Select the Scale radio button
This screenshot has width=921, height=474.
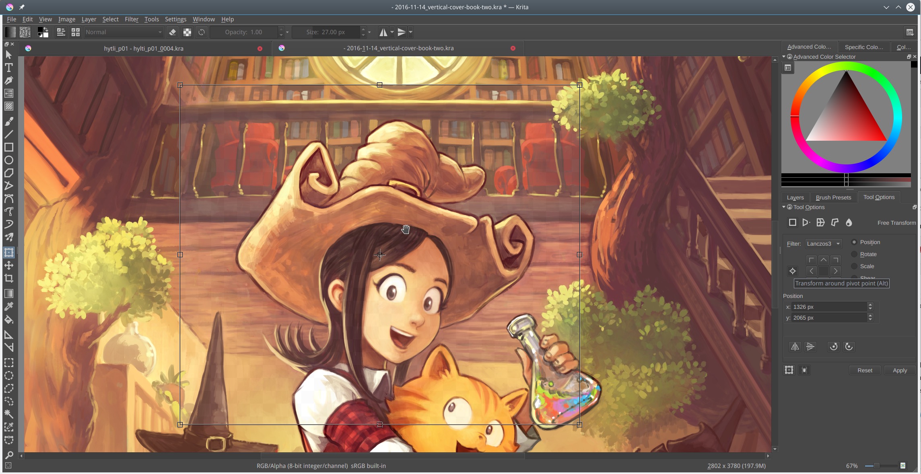pos(854,266)
